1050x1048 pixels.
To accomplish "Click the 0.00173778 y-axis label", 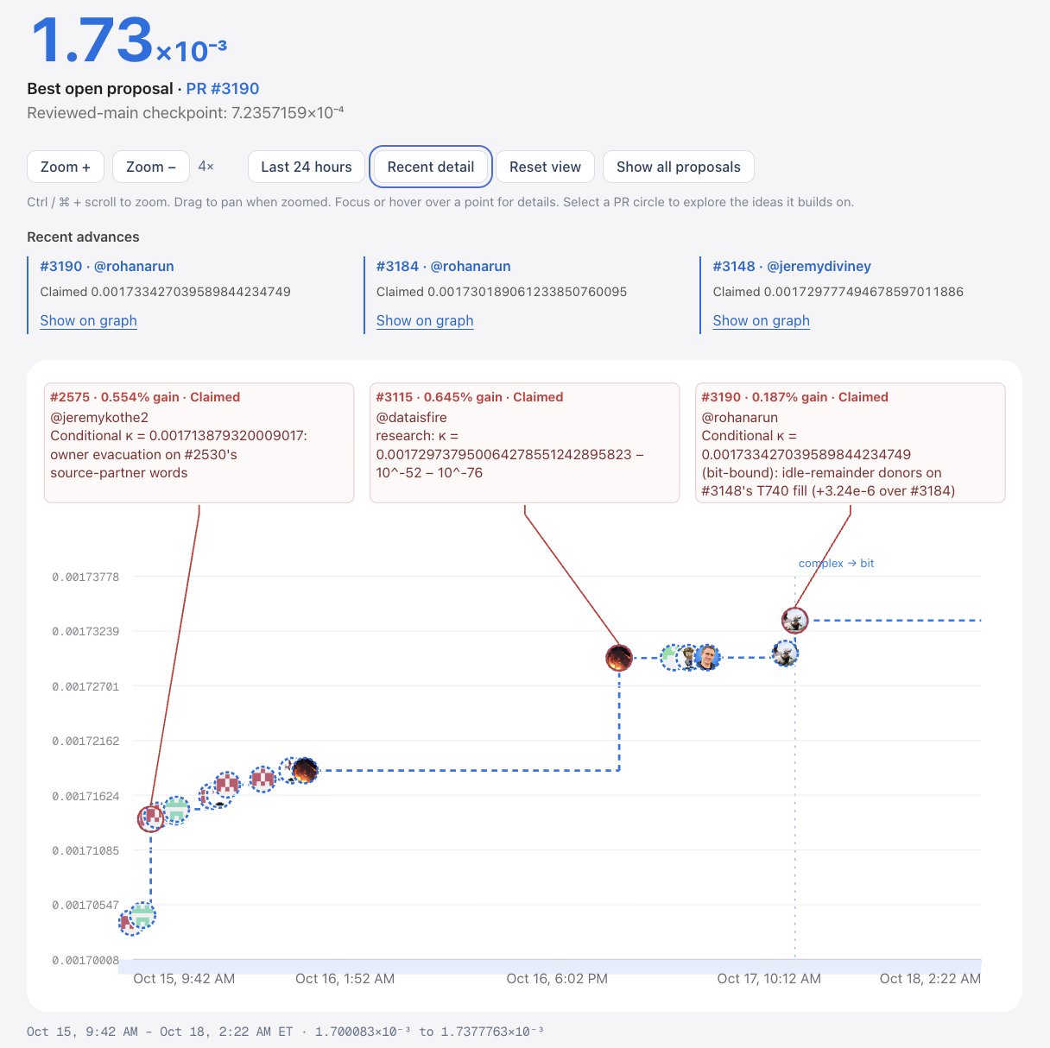I will tap(85, 577).
